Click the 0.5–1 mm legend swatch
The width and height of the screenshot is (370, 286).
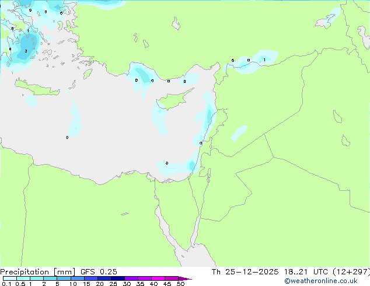pos(23,278)
